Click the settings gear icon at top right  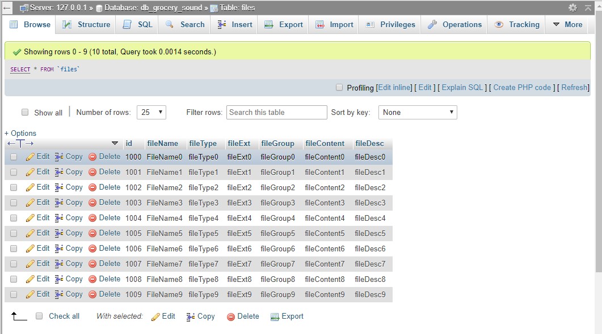point(572,8)
